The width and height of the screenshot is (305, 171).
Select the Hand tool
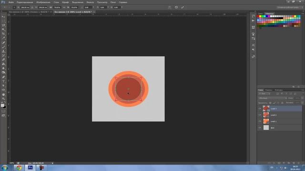point(3,95)
